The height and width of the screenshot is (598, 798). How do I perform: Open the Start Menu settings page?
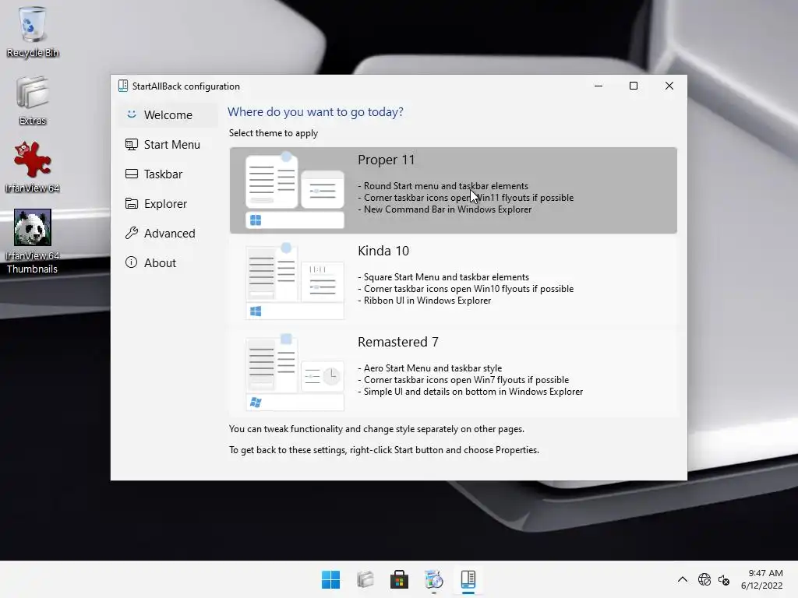point(168,144)
